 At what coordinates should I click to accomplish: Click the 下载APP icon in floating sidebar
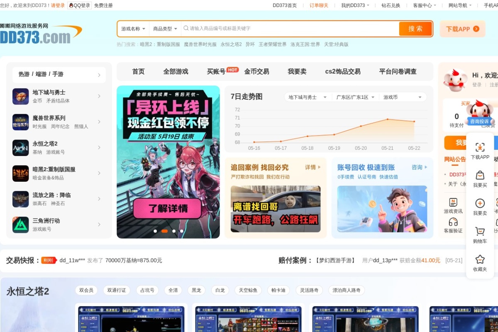click(480, 147)
